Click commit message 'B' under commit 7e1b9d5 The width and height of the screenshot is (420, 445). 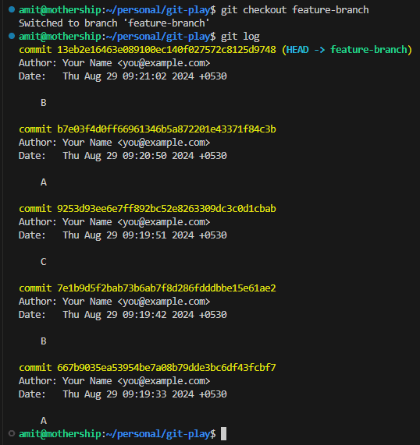44,341
